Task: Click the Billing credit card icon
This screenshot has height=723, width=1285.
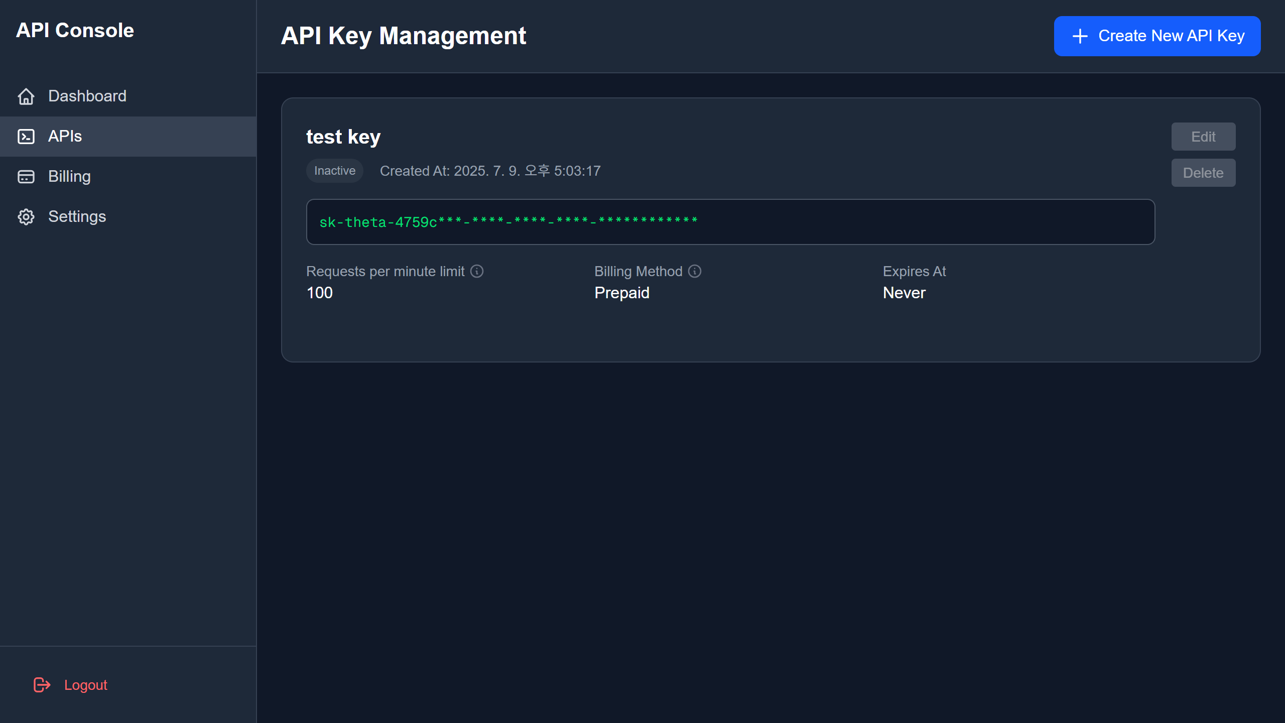Action: coord(26,177)
